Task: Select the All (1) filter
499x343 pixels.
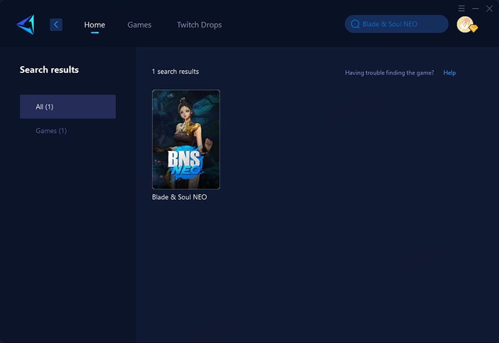Action: (x=68, y=107)
